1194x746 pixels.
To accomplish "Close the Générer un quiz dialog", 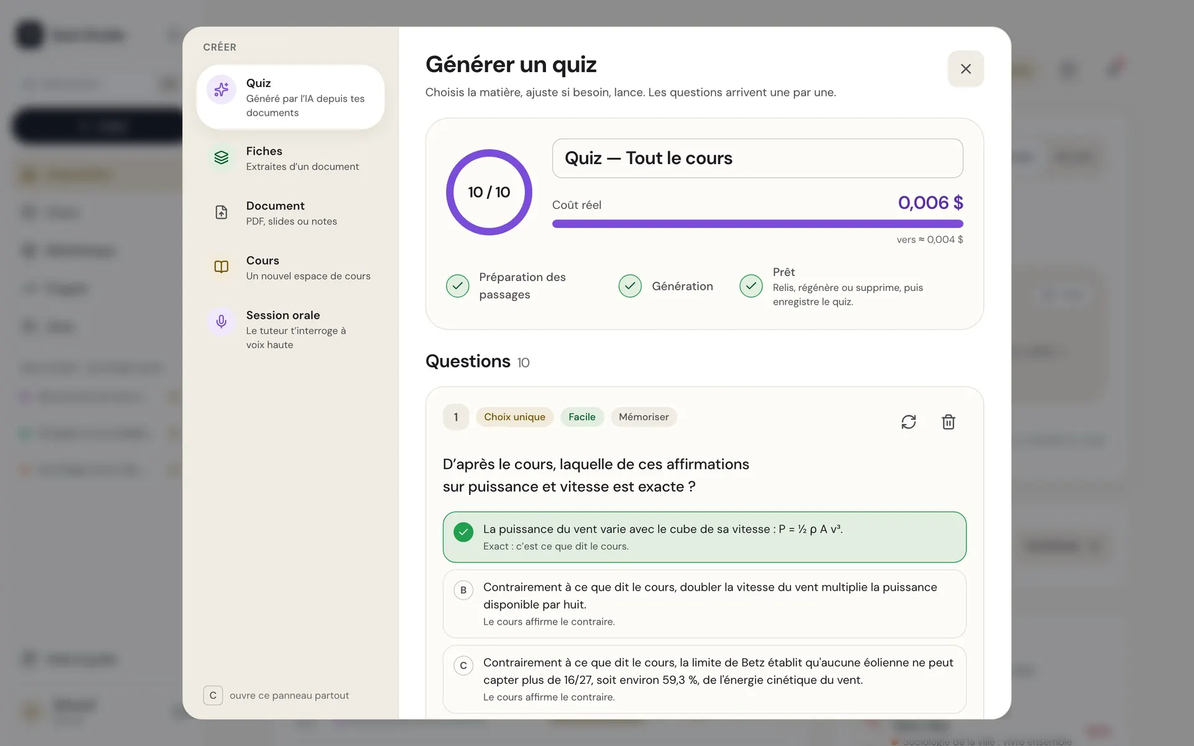I will tap(966, 69).
